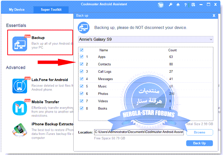
Task: Close the Back up dialog
Action: 214,16
